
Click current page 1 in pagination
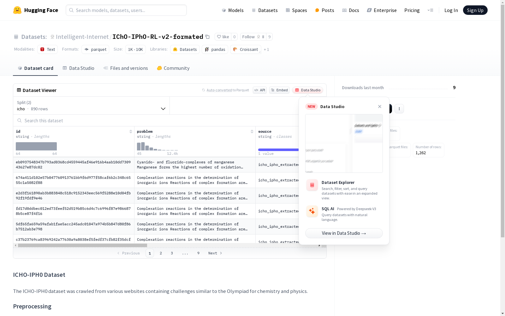coord(150,253)
